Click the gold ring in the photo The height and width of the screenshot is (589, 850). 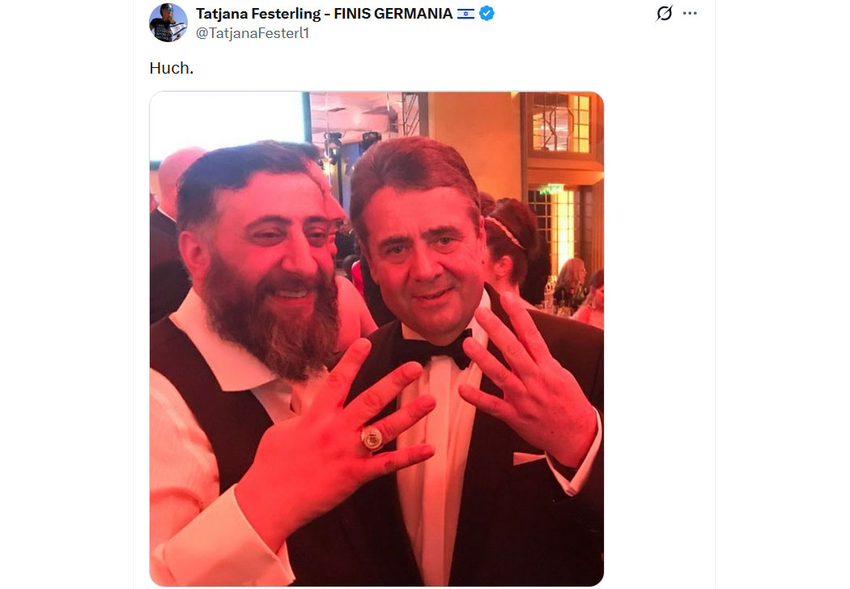tap(372, 438)
